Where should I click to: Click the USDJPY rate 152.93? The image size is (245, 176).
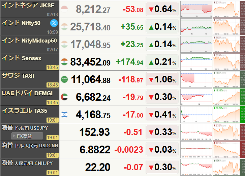point(95,132)
